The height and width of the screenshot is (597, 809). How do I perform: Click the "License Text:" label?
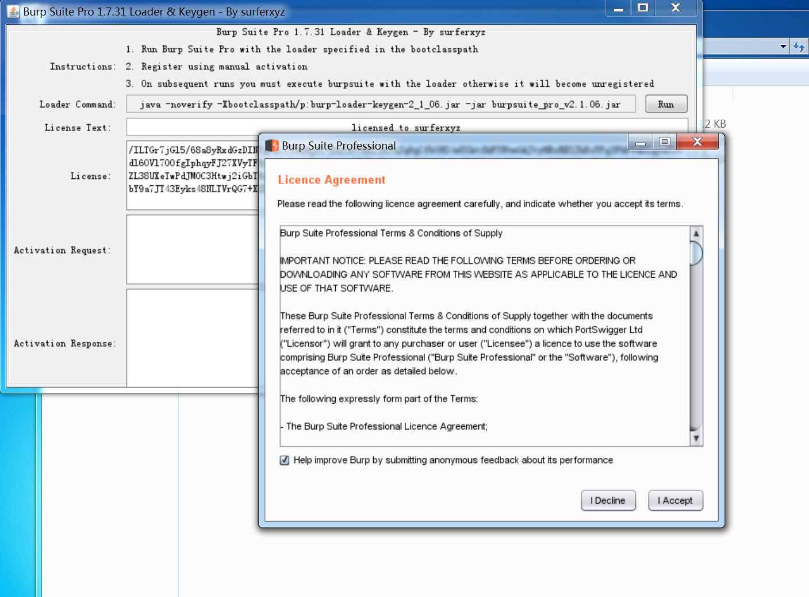tap(78, 128)
